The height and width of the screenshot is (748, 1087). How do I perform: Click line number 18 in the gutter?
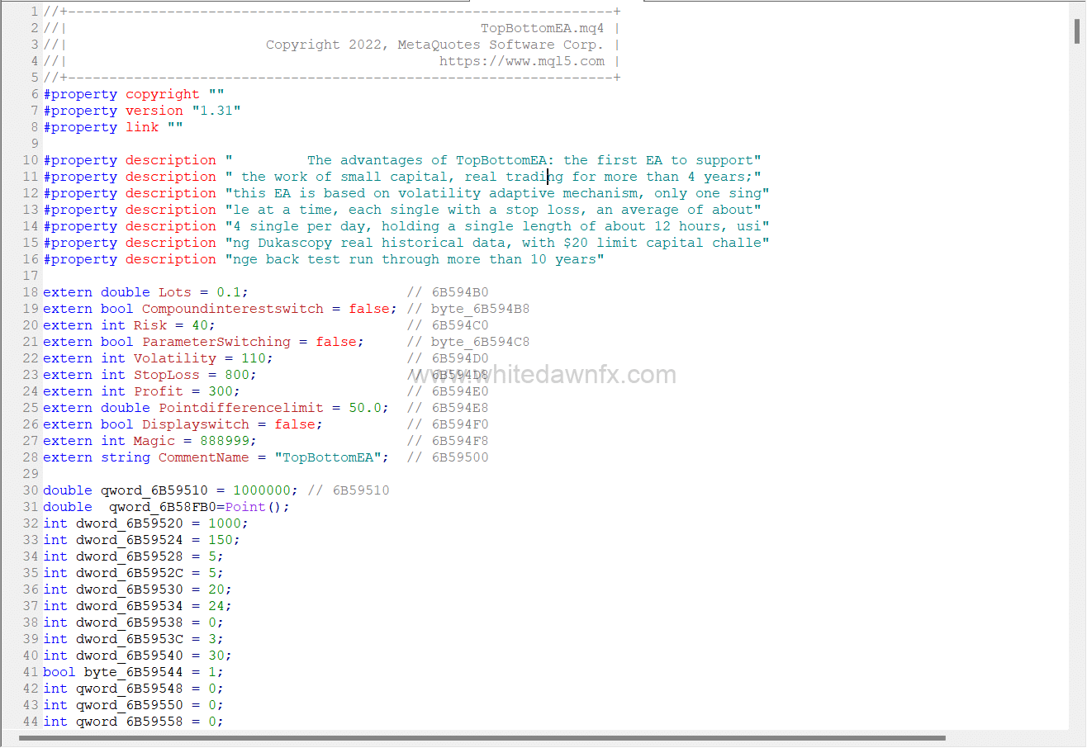[x=31, y=292]
